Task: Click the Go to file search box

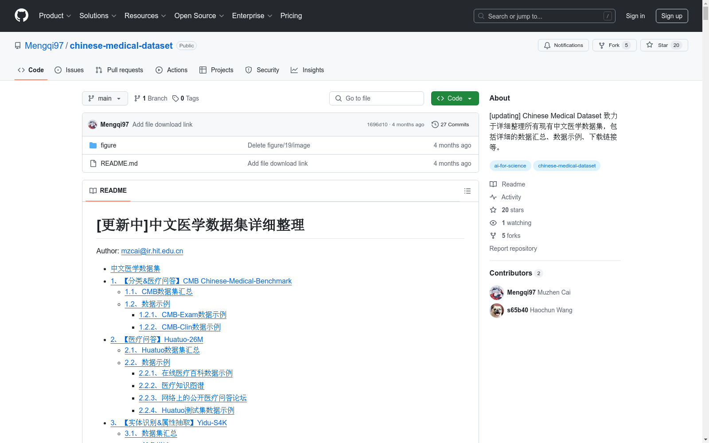Action: click(x=377, y=98)
